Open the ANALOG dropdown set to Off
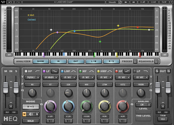This screenshot has width=174, height=125. 143,105
